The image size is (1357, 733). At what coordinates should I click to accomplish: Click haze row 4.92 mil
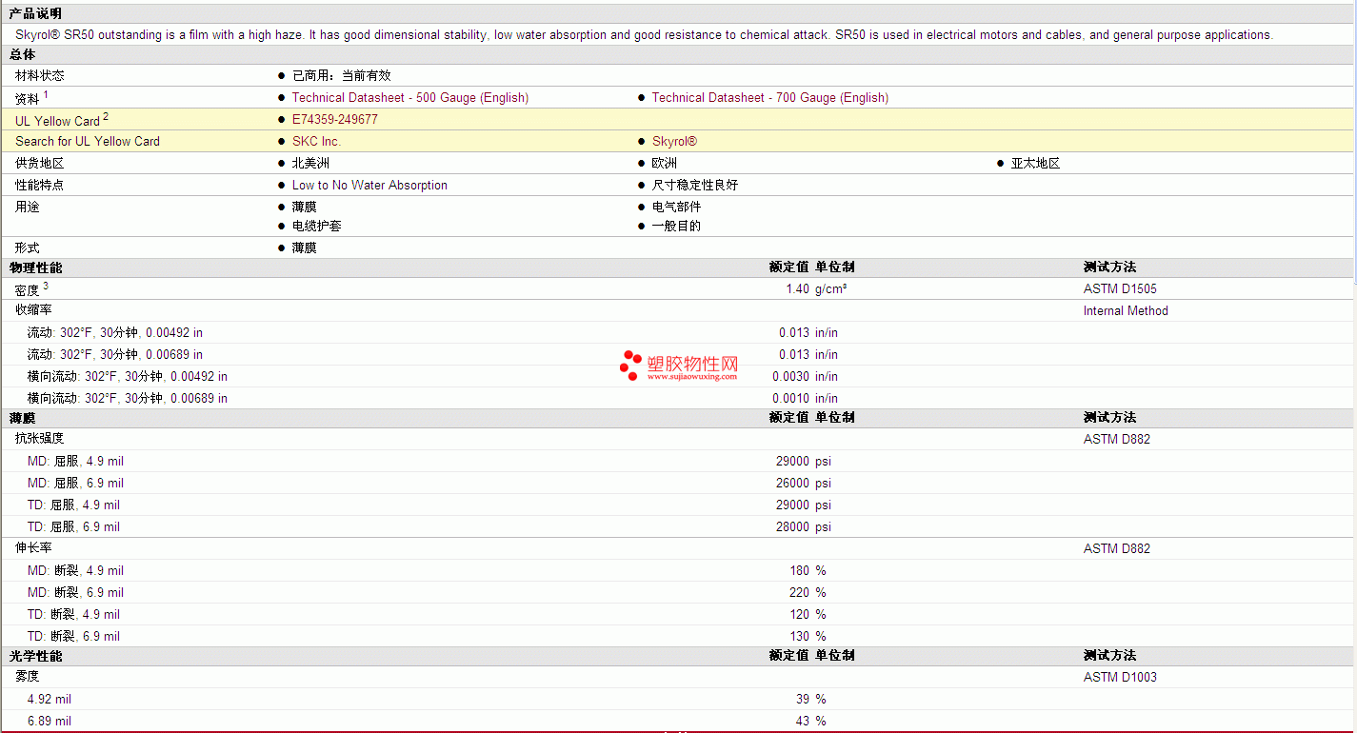pyautogui.click(x=676, y=700)
